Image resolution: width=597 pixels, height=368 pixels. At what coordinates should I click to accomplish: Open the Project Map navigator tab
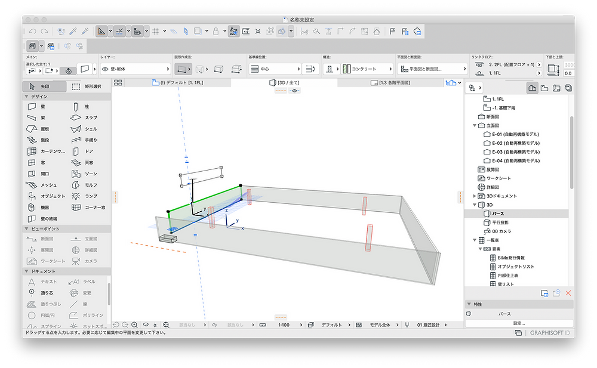click(533, 88)
